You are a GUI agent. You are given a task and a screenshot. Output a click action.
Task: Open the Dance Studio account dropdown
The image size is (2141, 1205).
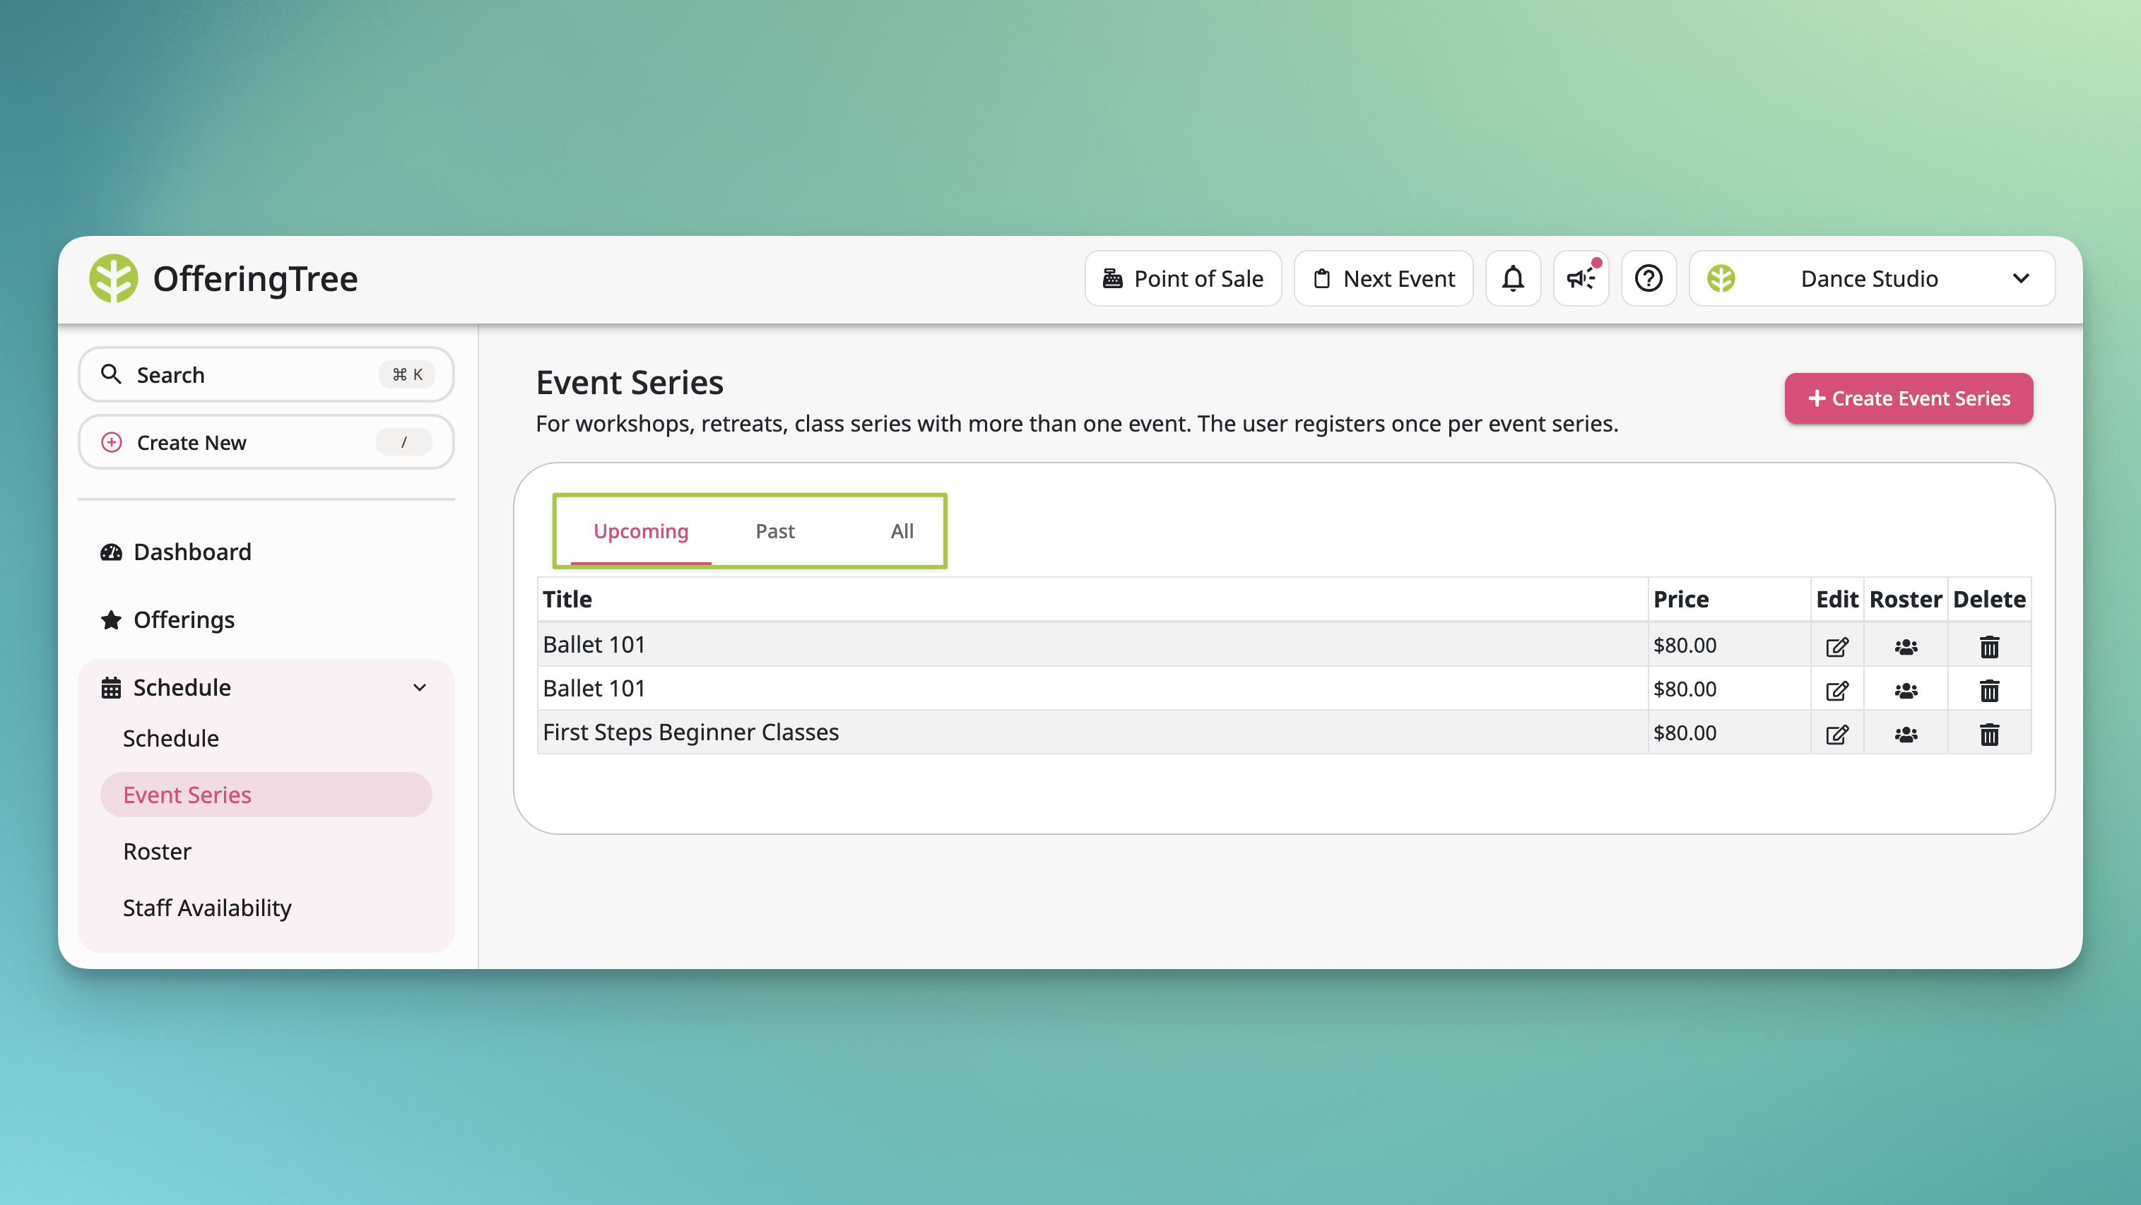pyautogui.click(x=1872, y=278)
